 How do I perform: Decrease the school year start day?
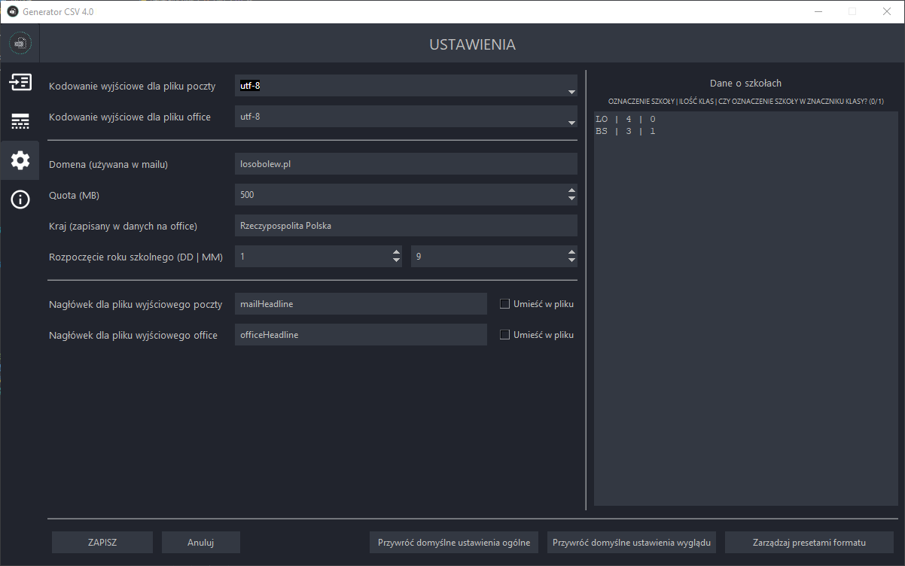click(x=397, y=260)
